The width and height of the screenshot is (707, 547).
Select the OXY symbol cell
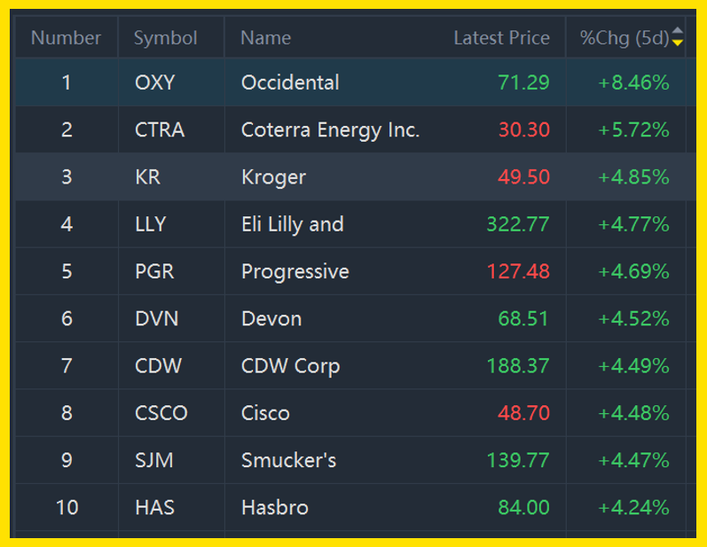pos(154,82)
